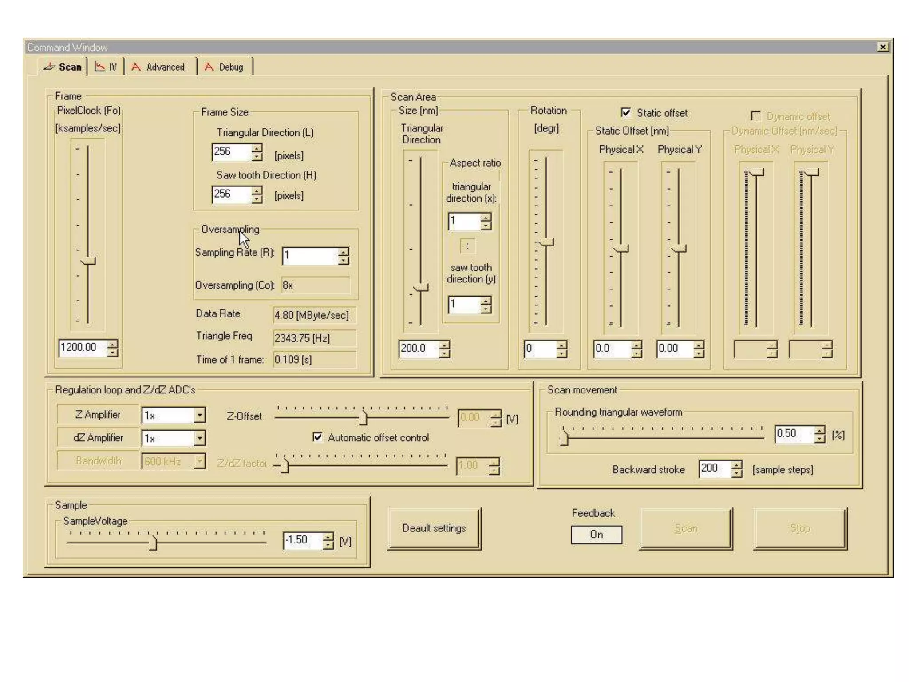The image size is (909, 682).
Task: Increase Sampling Rate with spinner up arrow
Action: pos(344,252)
